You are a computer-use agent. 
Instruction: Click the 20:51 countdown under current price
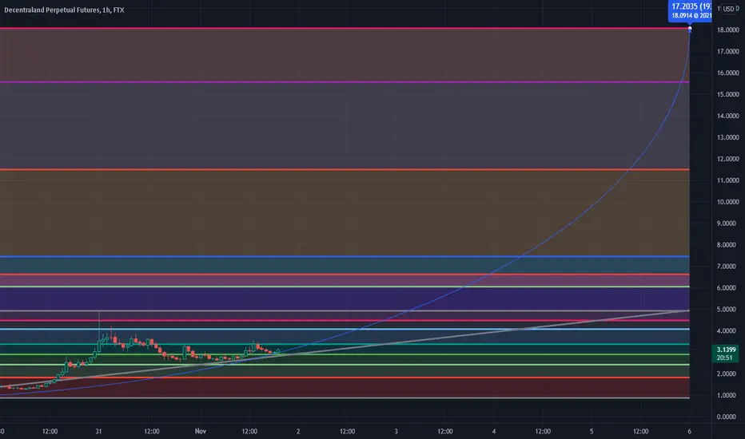pyautogui.click(x=724, y=358)
